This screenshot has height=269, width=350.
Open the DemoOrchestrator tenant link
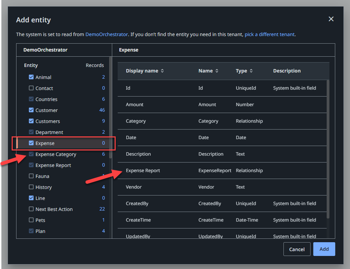pyautogui.click(x=106, y=34)
